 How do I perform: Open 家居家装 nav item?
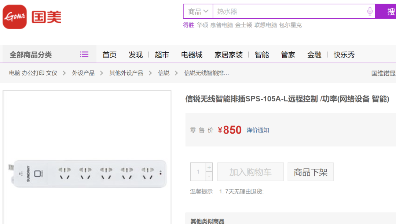click(228, 55)
